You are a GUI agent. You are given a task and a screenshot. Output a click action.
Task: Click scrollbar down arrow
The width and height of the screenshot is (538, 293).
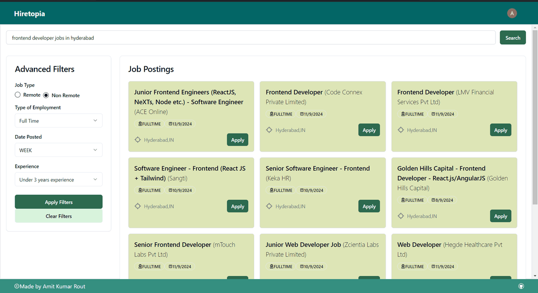tap(535, 276)
